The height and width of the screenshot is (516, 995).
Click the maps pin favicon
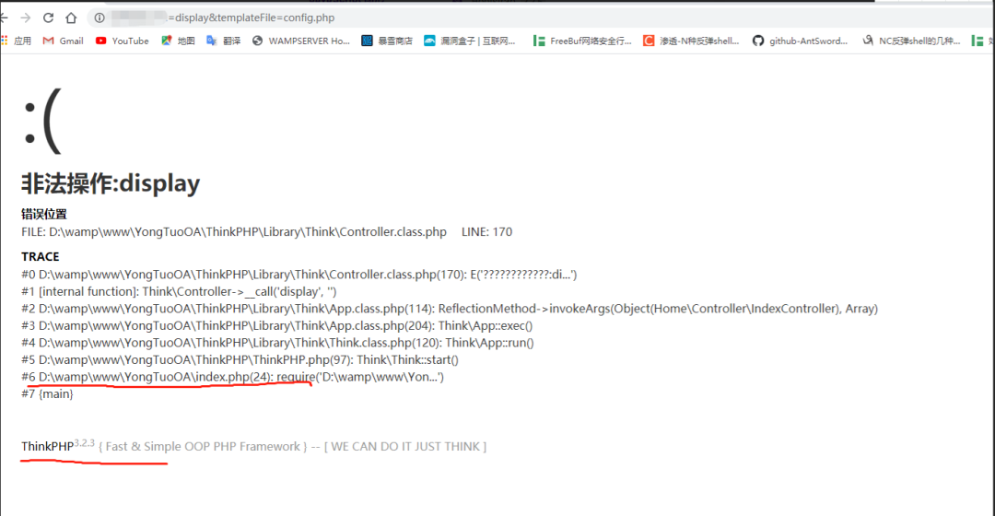166,41
